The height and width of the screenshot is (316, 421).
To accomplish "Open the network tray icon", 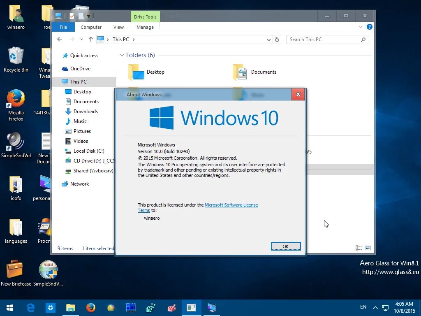I will point(385,308).
